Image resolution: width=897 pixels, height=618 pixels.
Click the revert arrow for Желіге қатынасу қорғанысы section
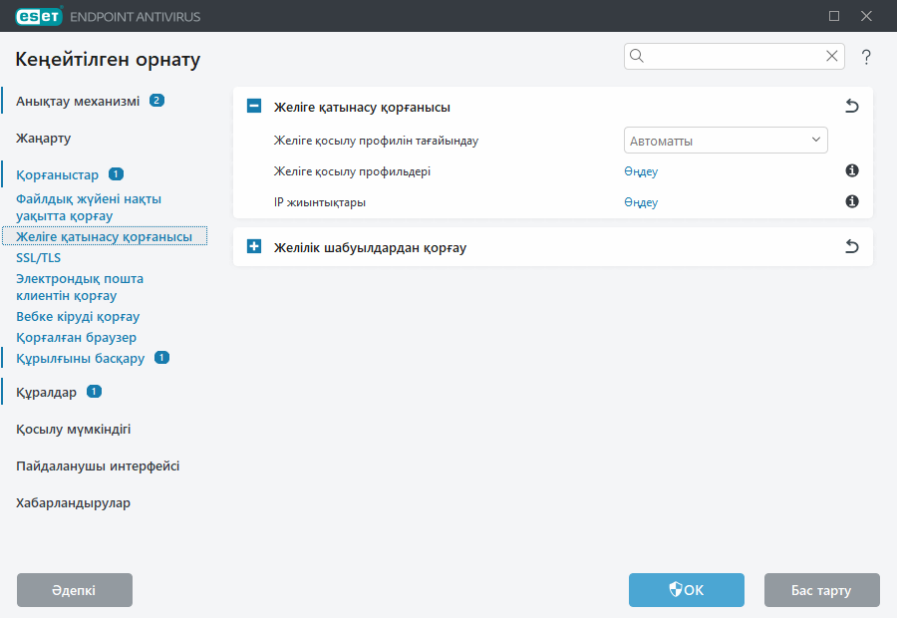point(851,107)
